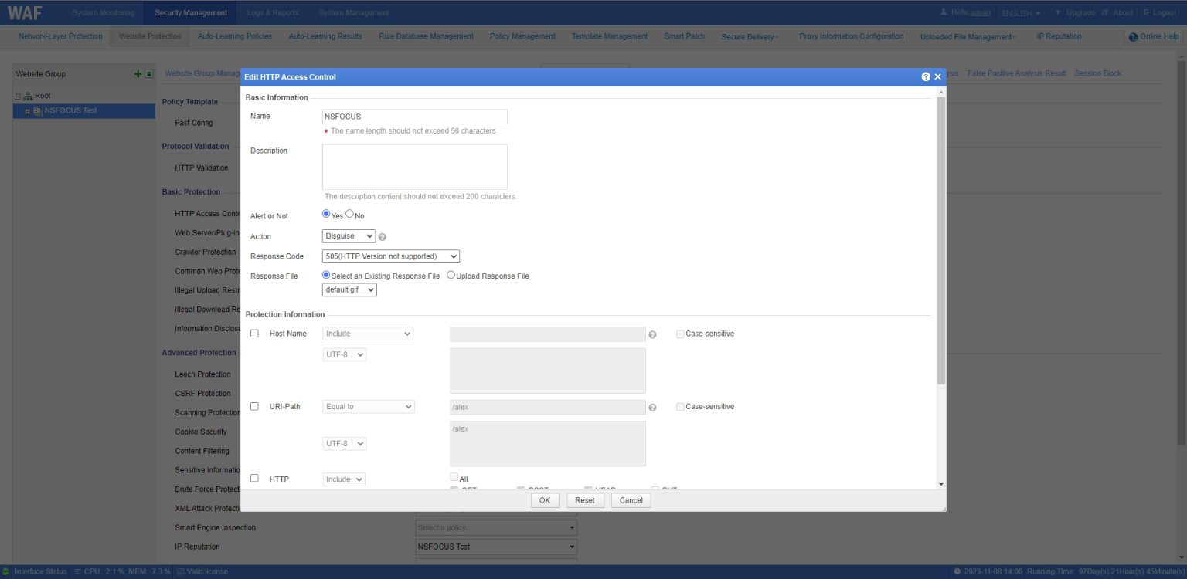Add a new website group with the plus icon
Viewport: 1187px width, 579px height.
coord(138,73)
